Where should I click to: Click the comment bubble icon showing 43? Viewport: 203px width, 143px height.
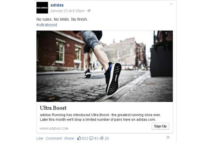(91, 138)
